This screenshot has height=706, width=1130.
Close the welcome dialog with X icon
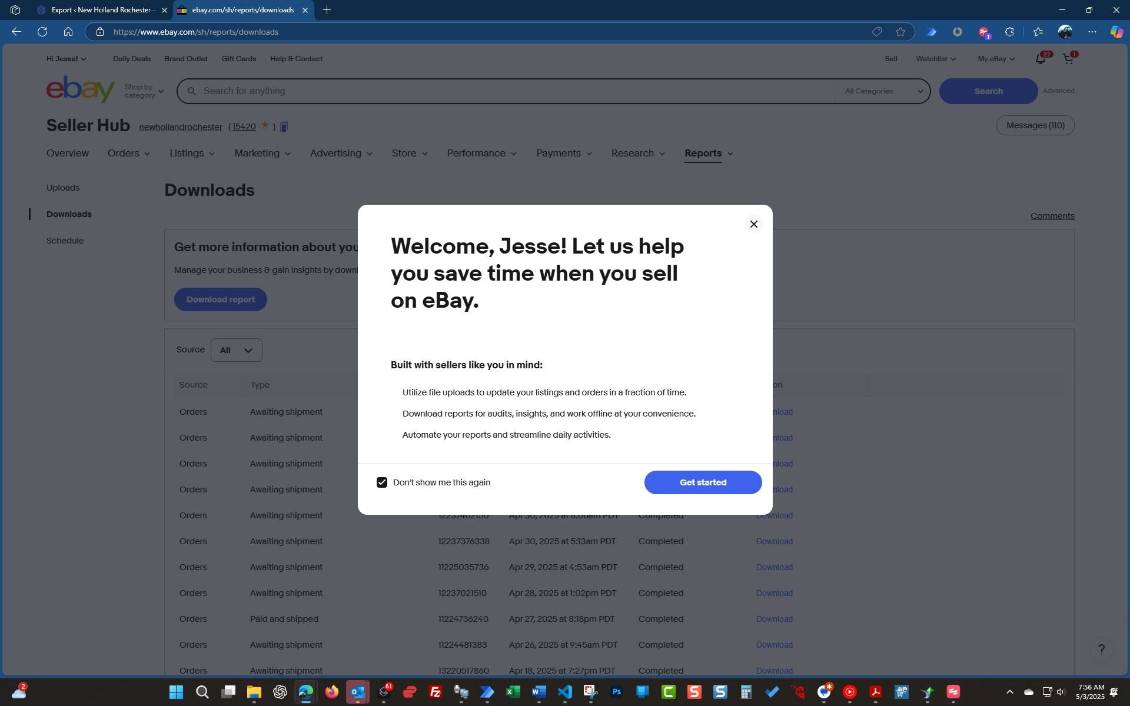point(753,224)
